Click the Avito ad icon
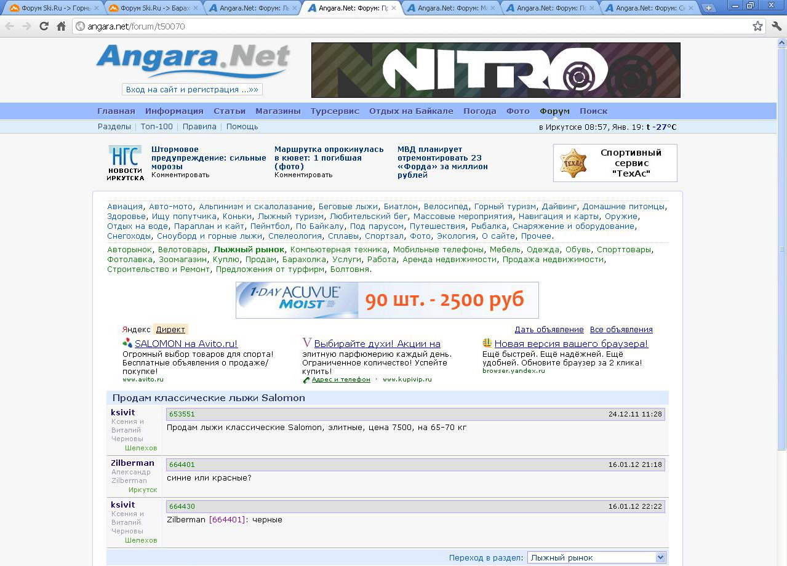This screenshot has width=787, height=566. click(127, 343)
